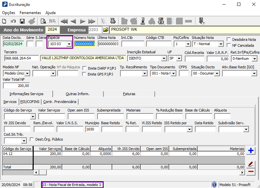Go to the next record arrow
The height and width of the screenshot is (188, 260).
[x=82, y=21]
